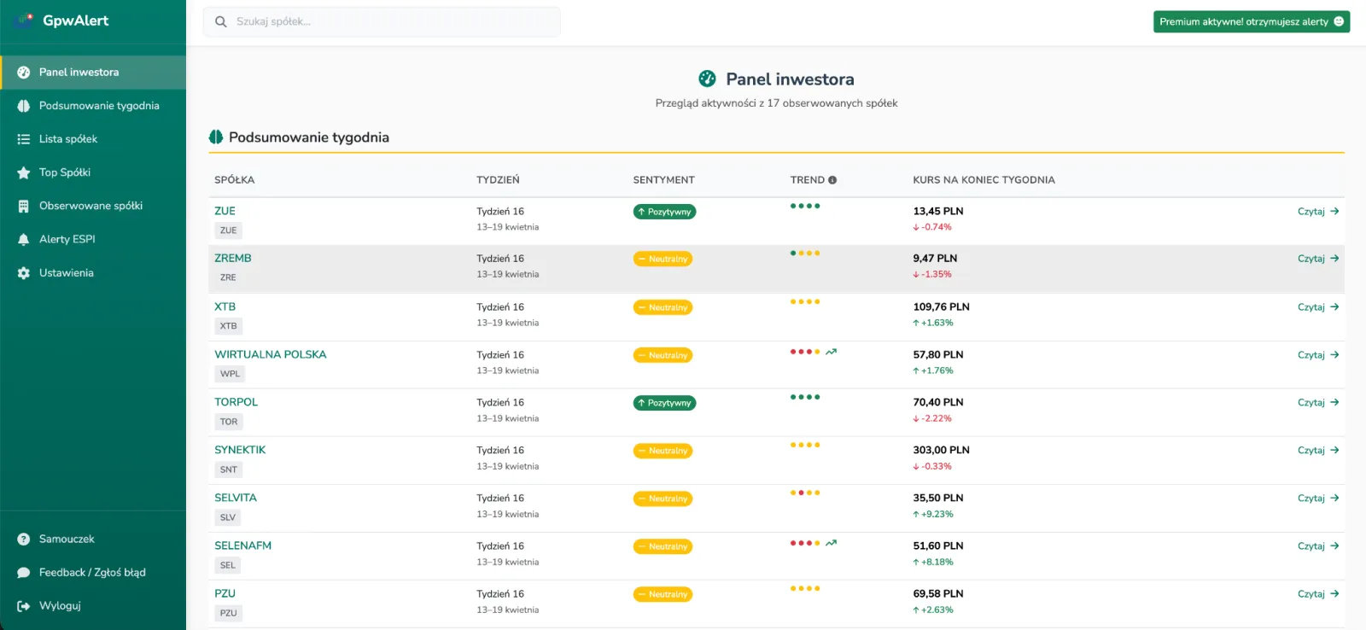Click the Samouczek question mark icon
The width and height of the screenshot is (1366, 630).
[24, 540]
